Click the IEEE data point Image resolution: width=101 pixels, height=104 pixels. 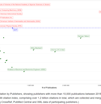(24, 72)
